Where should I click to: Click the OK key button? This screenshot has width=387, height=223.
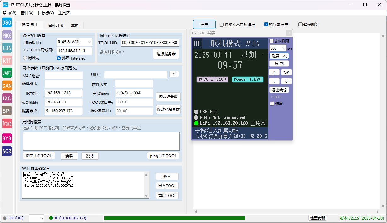pos(286,72)
